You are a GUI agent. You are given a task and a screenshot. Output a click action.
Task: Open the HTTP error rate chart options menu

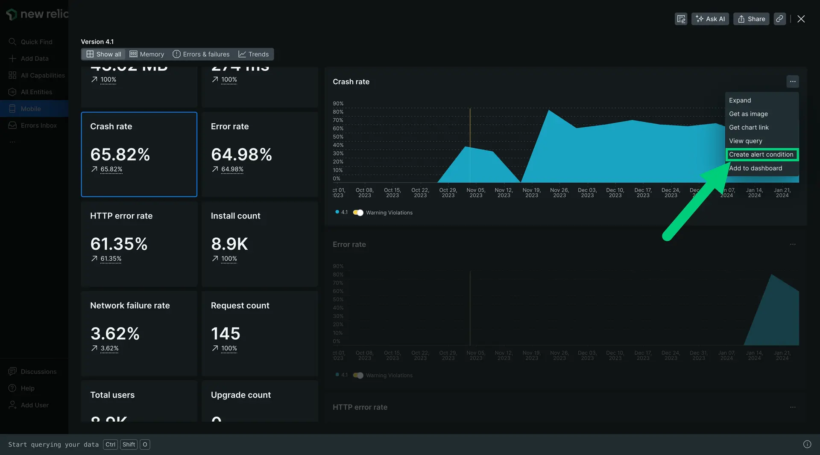(x=793, y=407)
